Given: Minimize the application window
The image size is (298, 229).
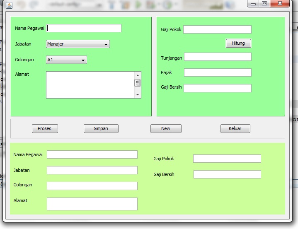Looking at the screenshot, I should coord(253,4).
